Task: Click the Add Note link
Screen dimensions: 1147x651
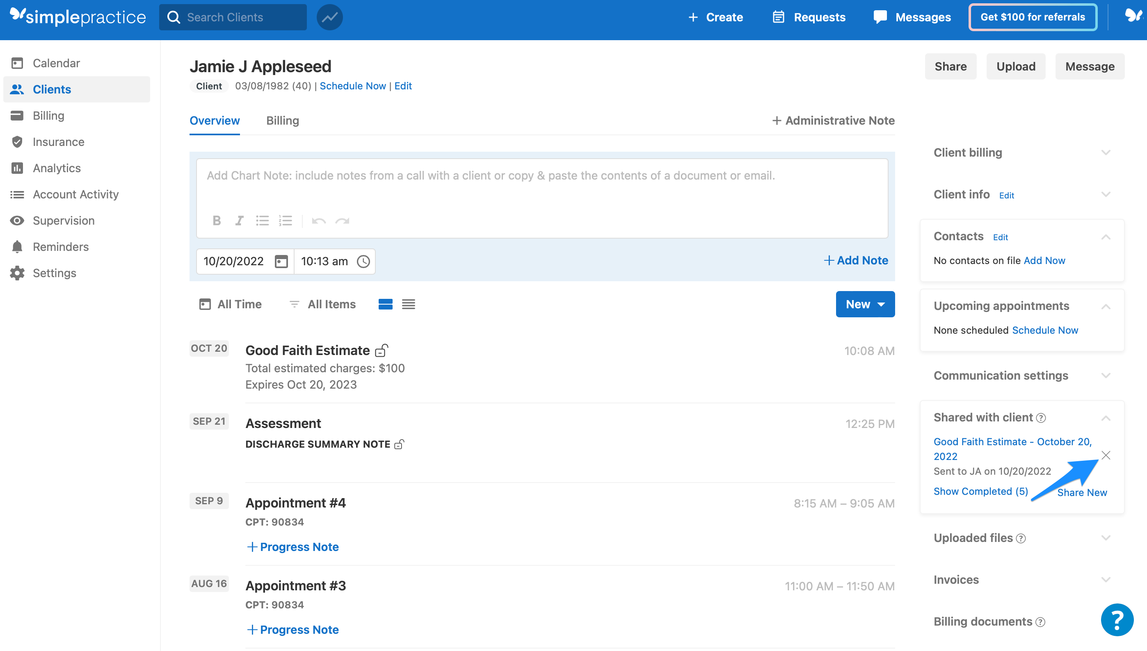Action: pyautogui.click(x=856, y=261)
